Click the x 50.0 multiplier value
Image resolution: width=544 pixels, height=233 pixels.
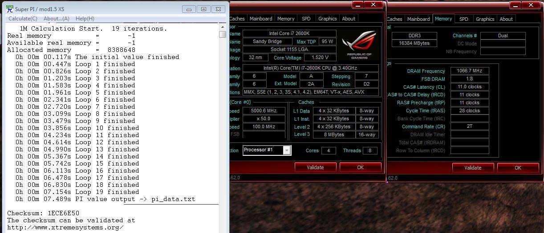pos(264,118)
